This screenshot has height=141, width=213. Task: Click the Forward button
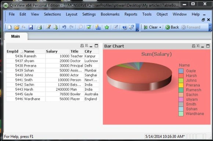pos(191,27)
